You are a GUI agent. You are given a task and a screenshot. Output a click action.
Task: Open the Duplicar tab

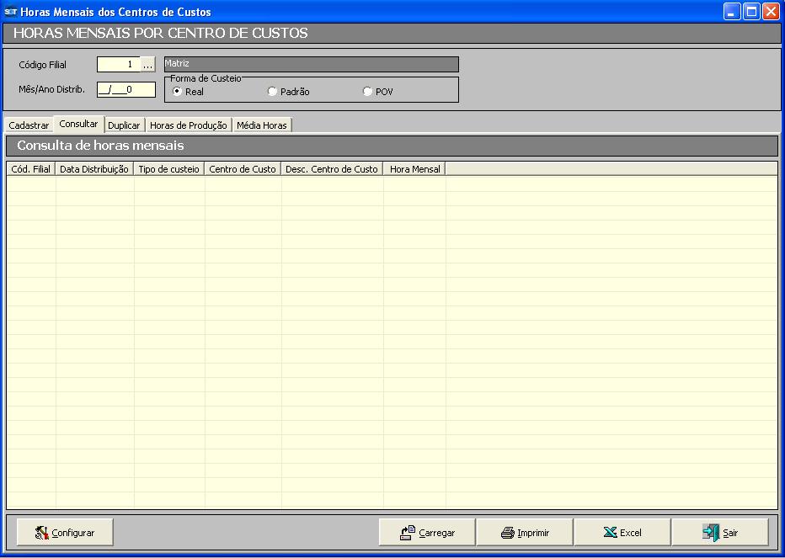point(124,125)
